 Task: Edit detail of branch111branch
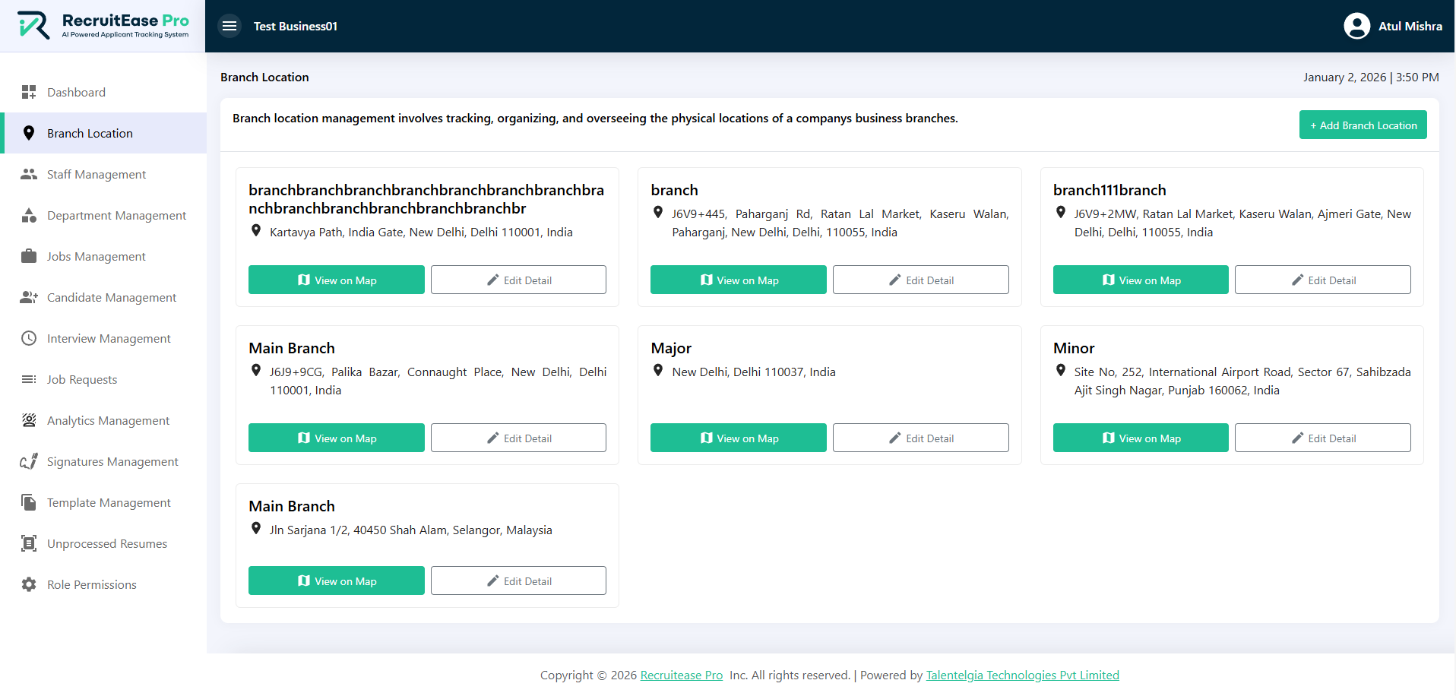click(1323, 280)
